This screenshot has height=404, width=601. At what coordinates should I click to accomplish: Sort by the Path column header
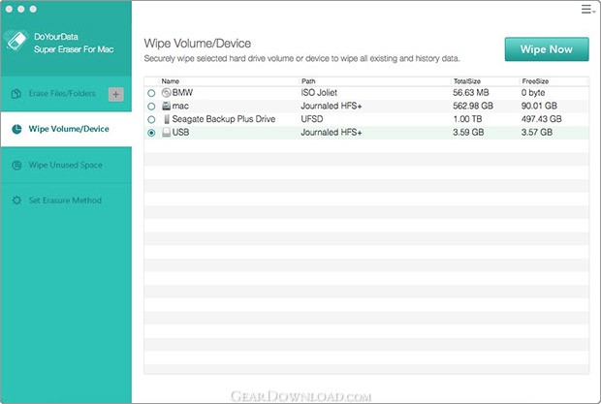coord(308,81)
